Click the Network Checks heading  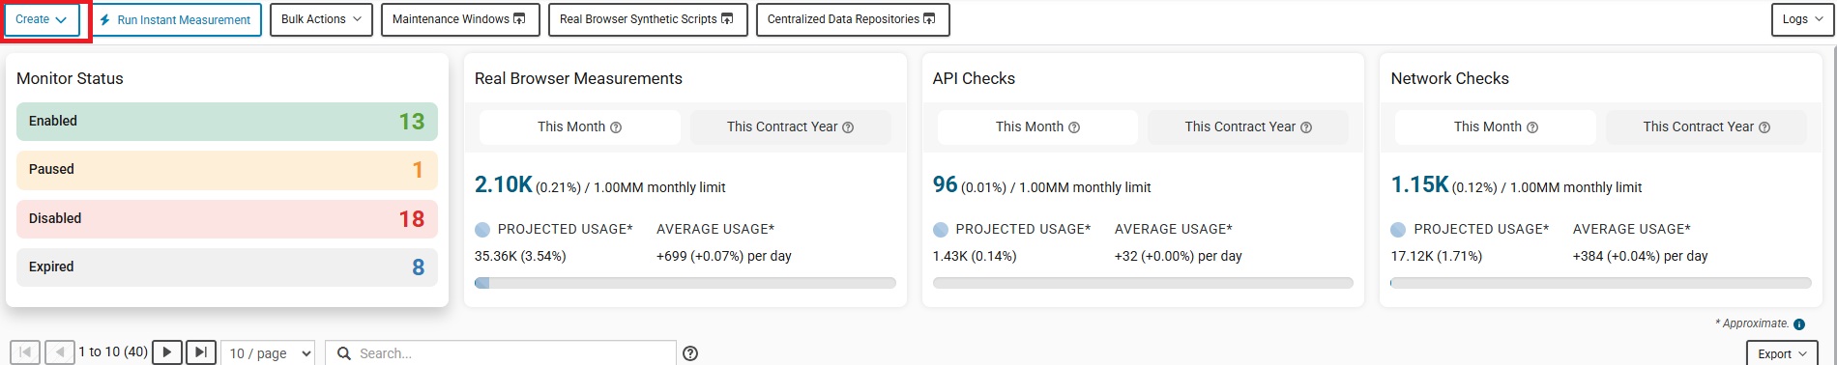[1450, 79]
